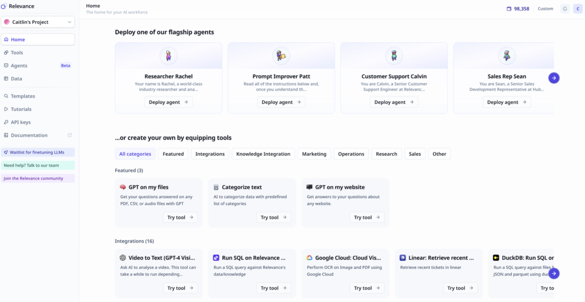The width and height of the screenshot is (585, 302).
Task: Click Tools sidebar link icon
Action: click(6, 53)
